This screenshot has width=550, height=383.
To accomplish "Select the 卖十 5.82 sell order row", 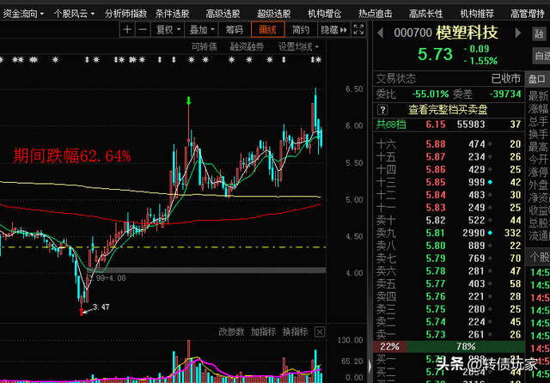I will pyautogui.click(x=449, y=221).
